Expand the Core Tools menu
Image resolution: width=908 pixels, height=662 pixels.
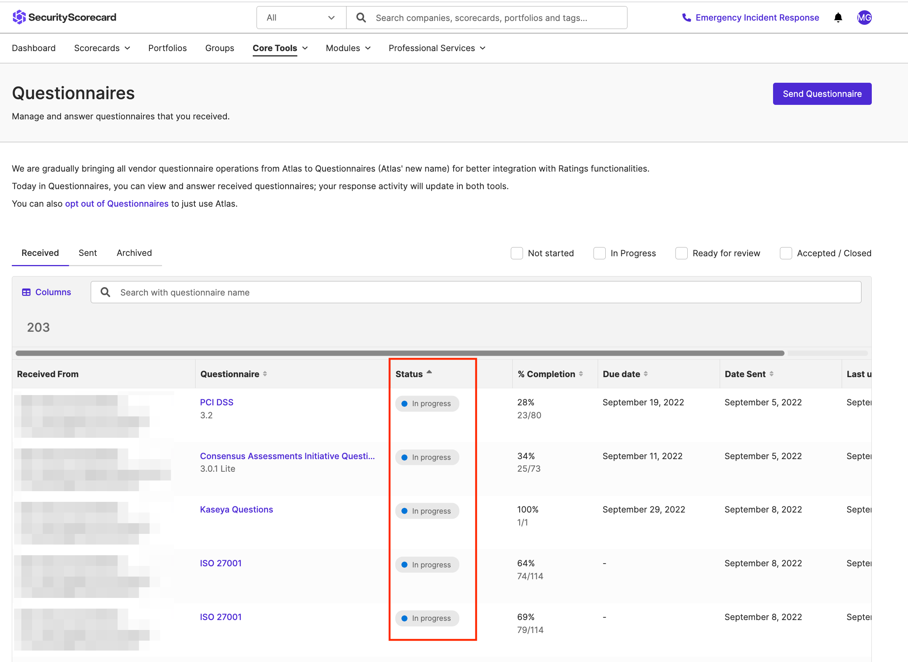coord(280,48)
